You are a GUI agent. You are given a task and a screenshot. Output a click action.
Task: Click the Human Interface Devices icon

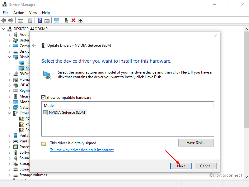15,79
